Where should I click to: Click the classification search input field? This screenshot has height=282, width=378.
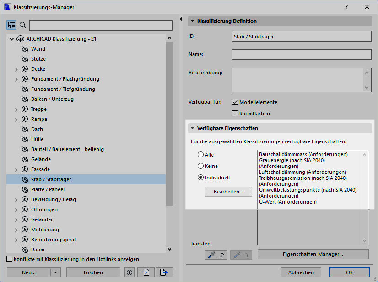(x=101, y=25)
